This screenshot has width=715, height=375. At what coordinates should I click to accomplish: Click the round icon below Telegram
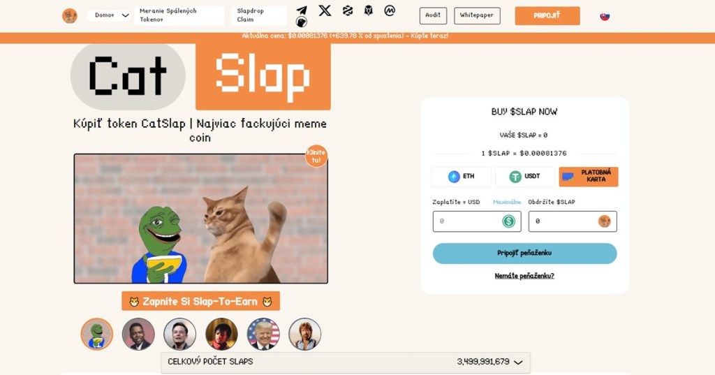tap(302, 22)
